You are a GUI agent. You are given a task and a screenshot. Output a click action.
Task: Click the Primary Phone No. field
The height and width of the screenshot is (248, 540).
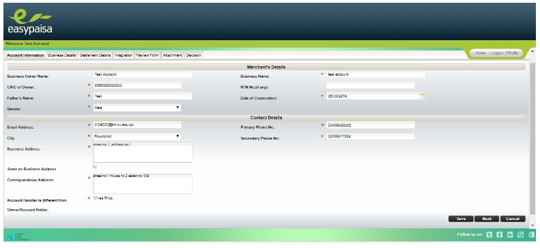371,125
